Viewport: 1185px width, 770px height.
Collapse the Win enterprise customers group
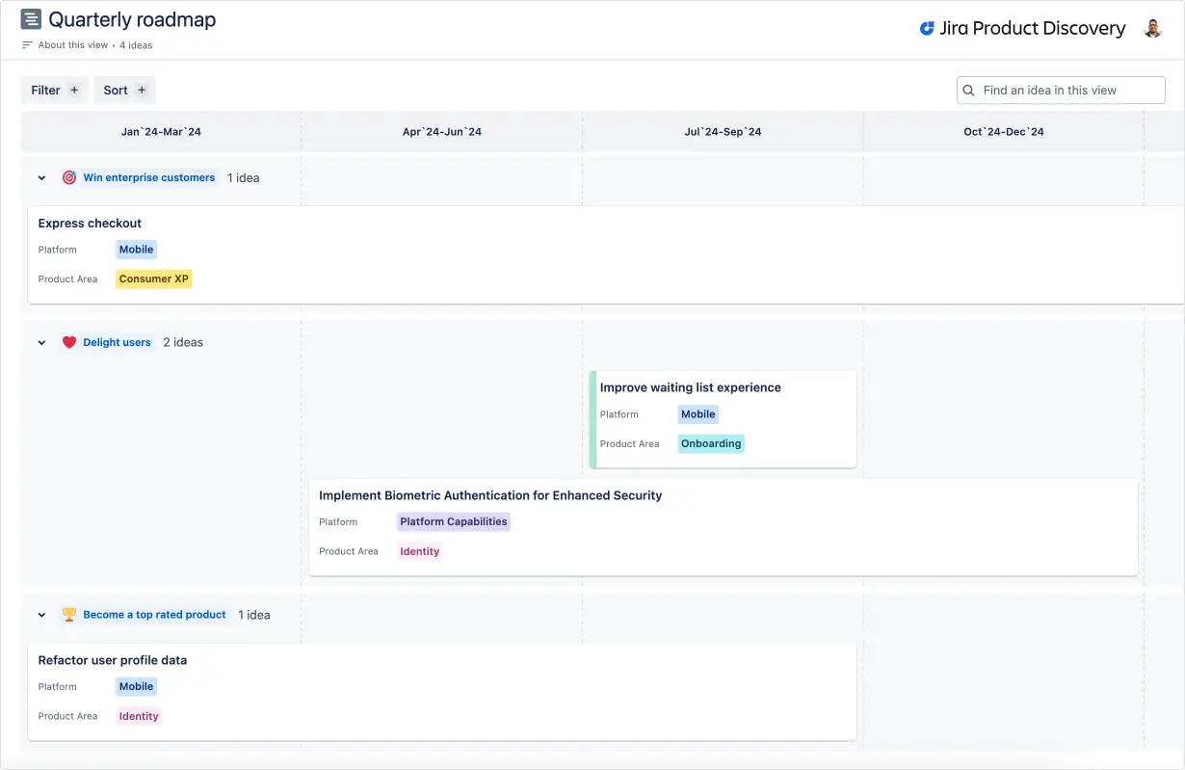(41, 178)
